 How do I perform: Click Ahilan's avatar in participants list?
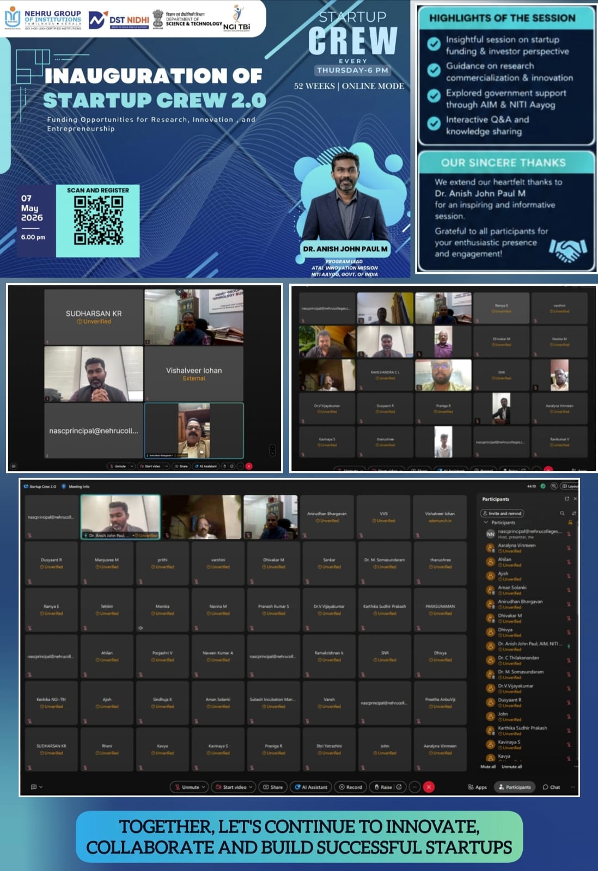coord(490,562)
